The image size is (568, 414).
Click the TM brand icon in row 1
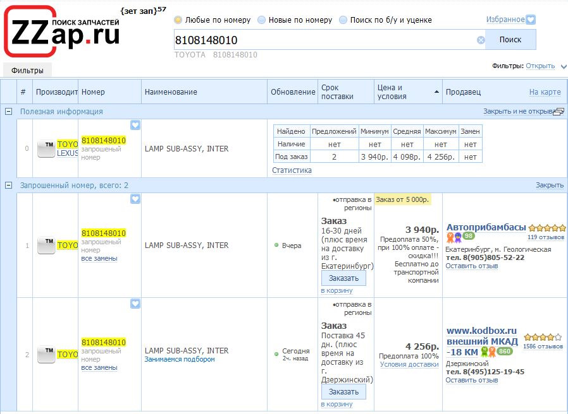click(46, 245)
